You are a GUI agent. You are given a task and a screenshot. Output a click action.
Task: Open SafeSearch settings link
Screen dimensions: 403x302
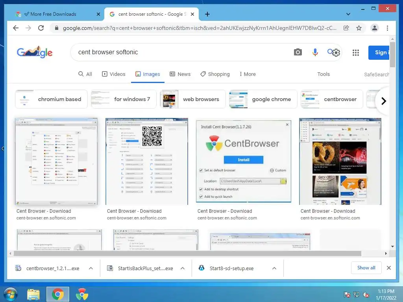[376, 74]
